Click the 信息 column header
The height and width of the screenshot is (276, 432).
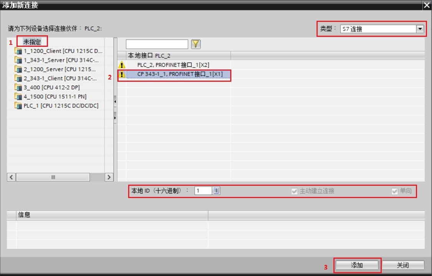pos(112,215)
